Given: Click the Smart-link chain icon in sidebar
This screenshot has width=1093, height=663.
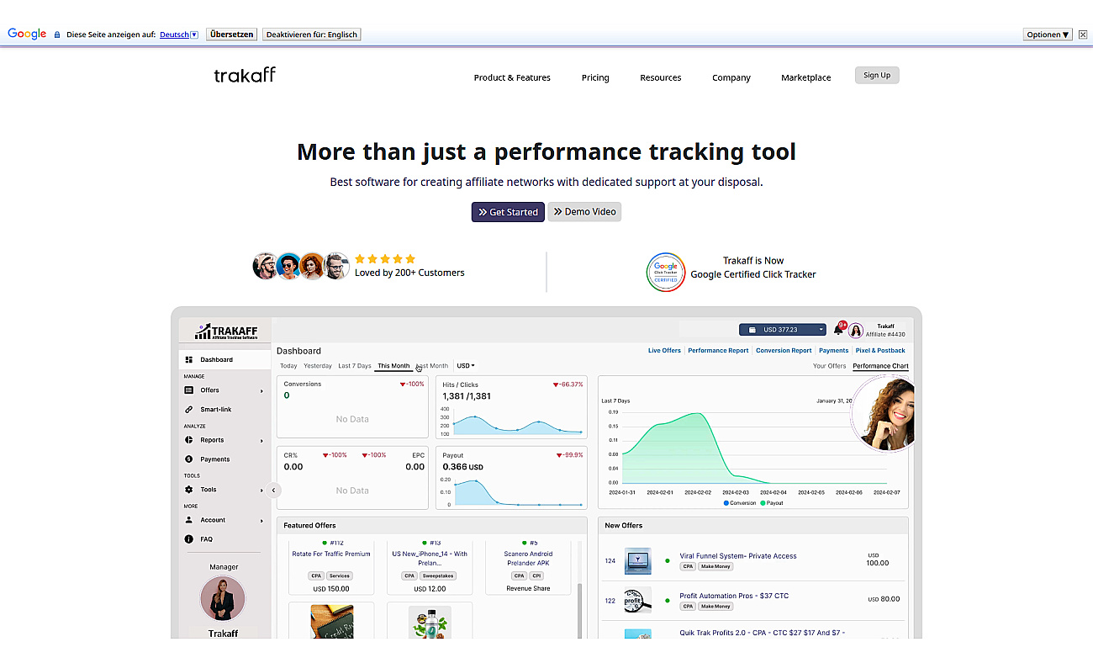Looking at the screenshot, I should pyautogui.click(x=189, y=410).
